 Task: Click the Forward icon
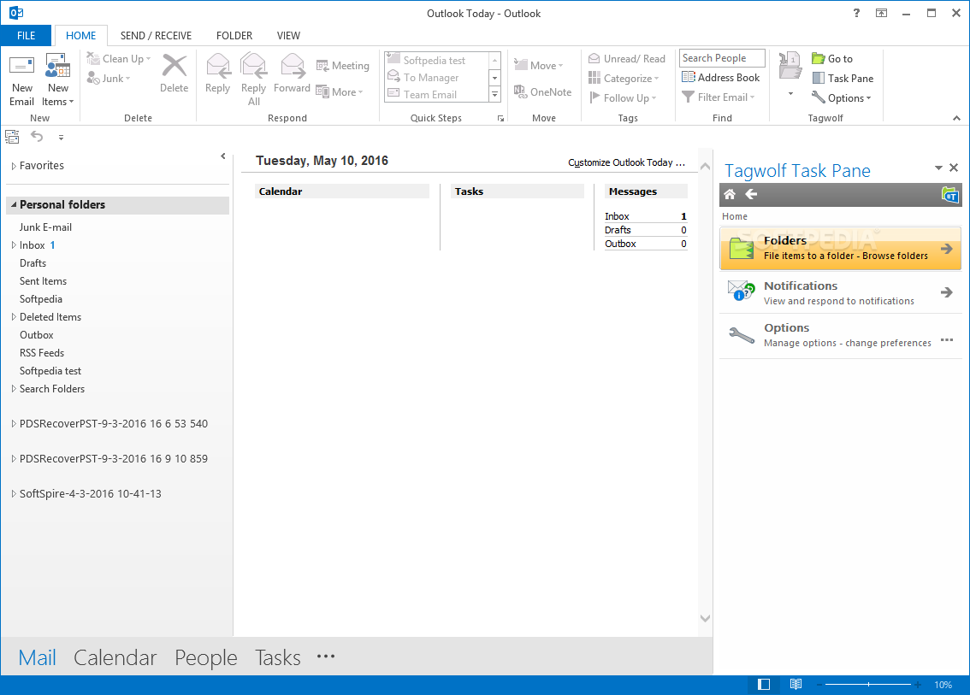tap(292, 66)
